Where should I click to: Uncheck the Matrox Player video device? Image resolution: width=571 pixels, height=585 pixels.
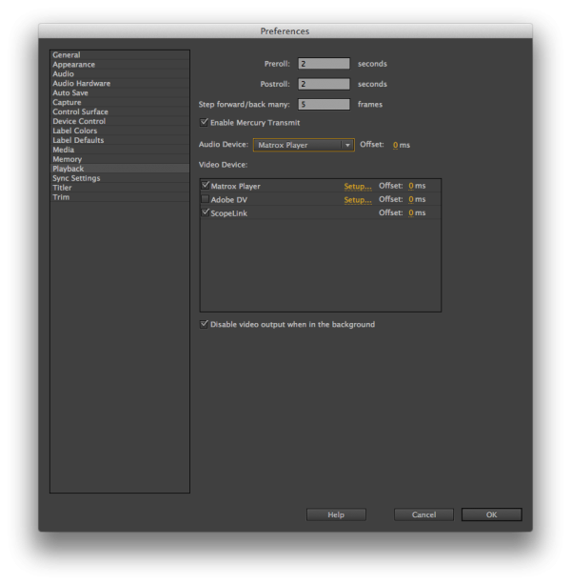click(x=205, y=186)
